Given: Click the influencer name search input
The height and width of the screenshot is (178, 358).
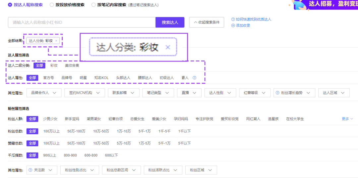Looking at the screenshot, I should coord(82,22).
